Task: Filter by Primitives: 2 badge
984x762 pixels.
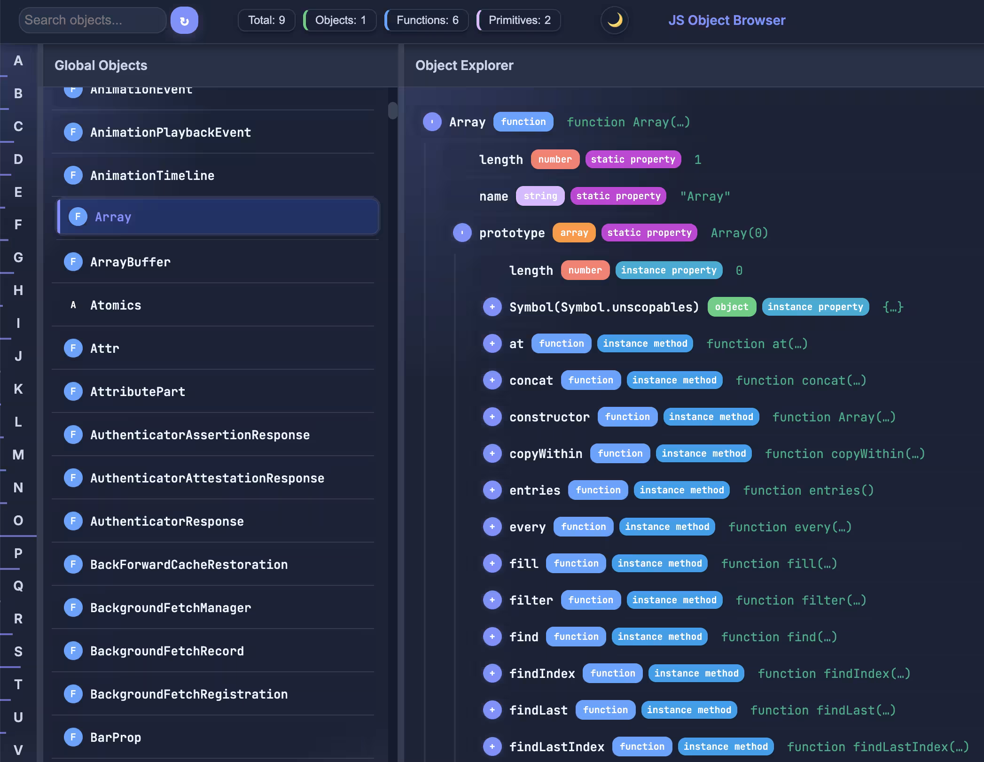Action: coord(519,20)
